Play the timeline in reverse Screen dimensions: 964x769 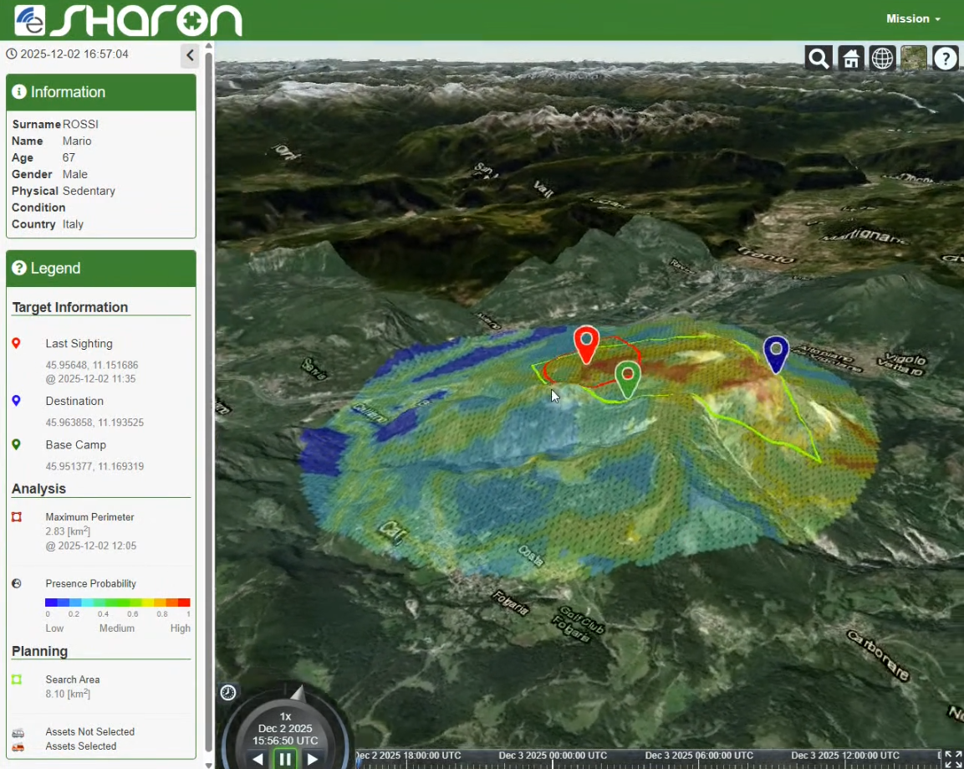[258, 759]
